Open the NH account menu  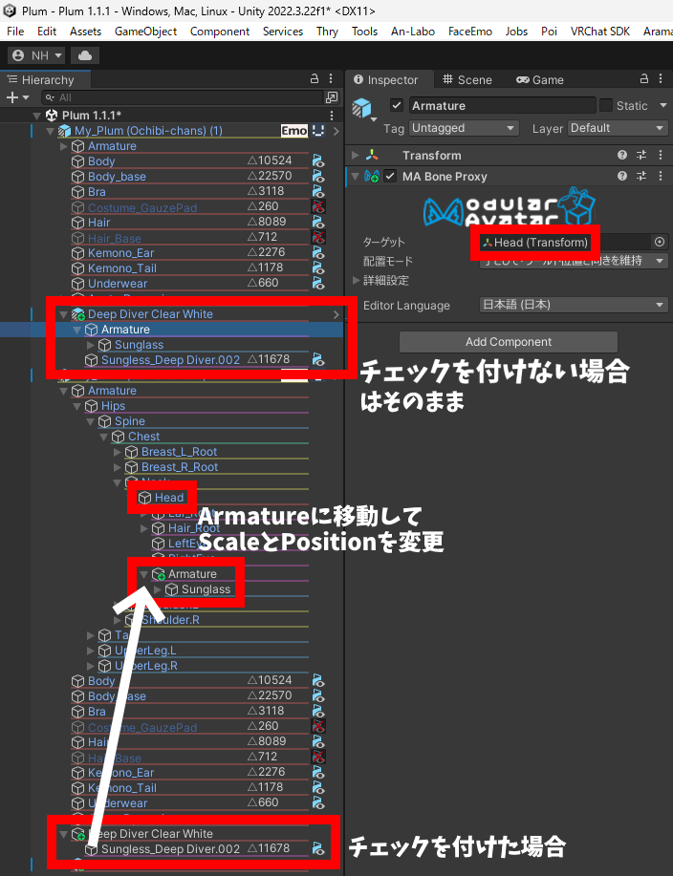36,55
